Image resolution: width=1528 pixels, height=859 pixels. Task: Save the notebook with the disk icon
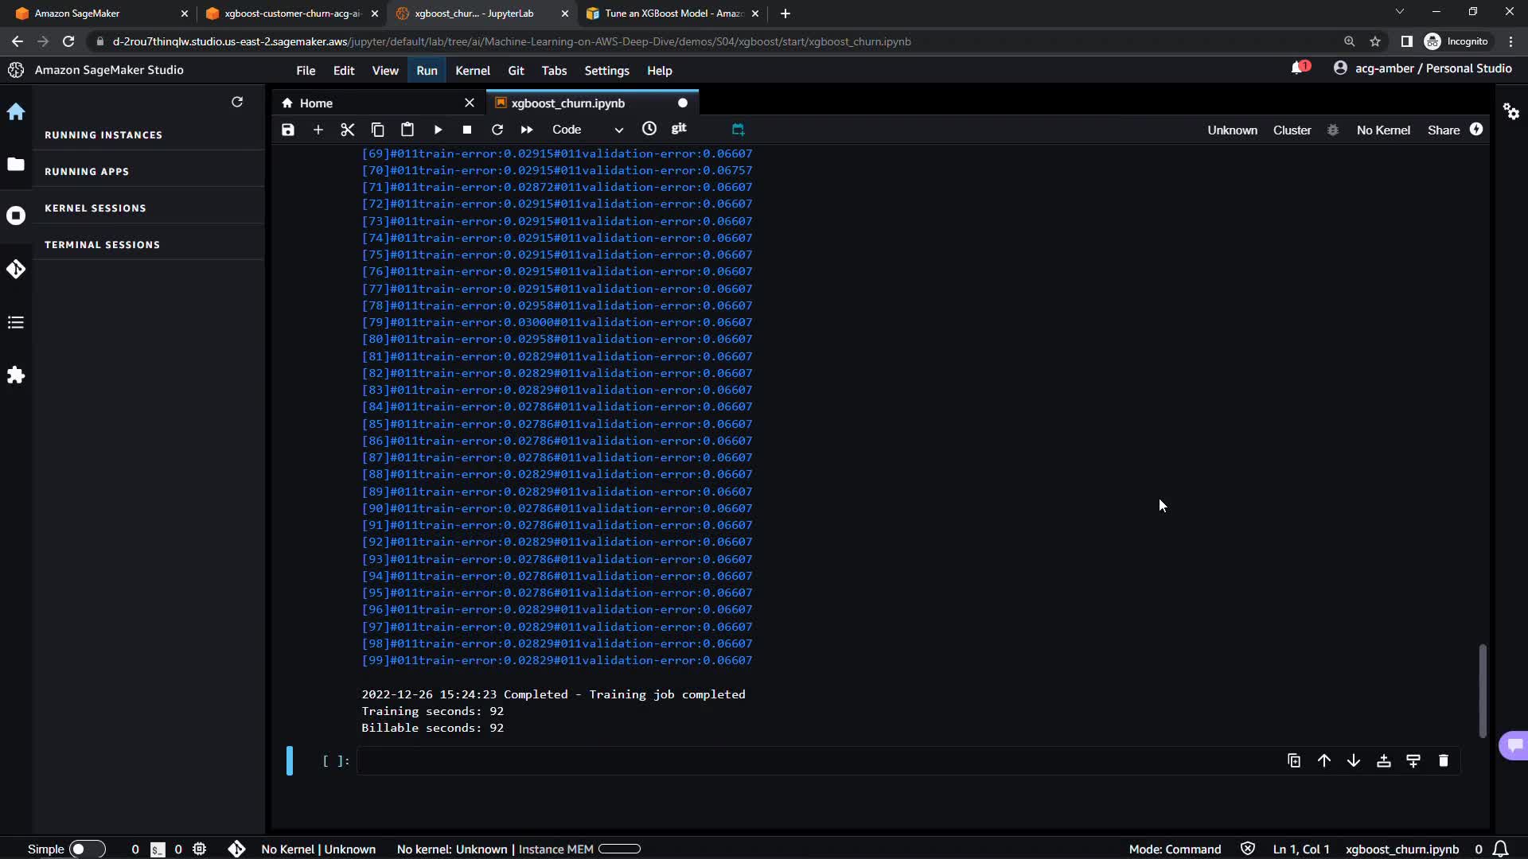(x=288, y=130)
